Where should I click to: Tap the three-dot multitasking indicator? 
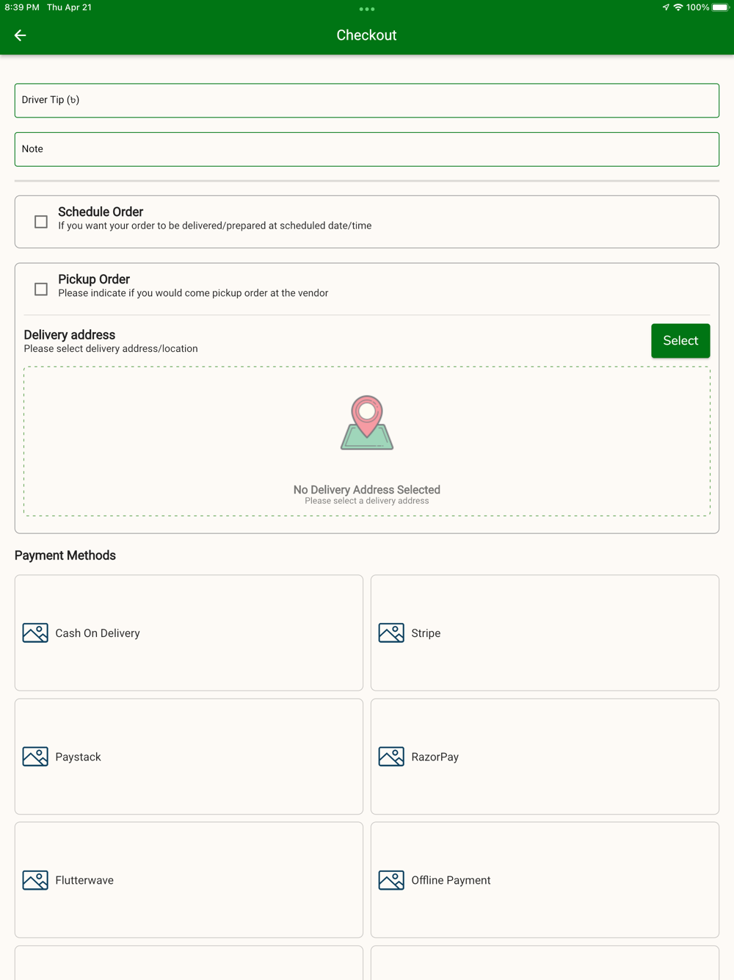367,9
